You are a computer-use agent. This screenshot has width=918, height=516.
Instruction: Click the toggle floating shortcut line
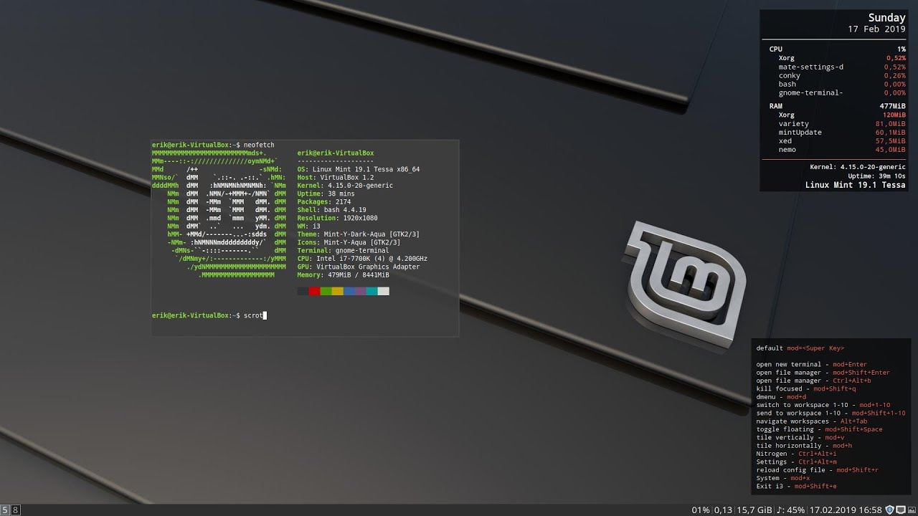819,429
